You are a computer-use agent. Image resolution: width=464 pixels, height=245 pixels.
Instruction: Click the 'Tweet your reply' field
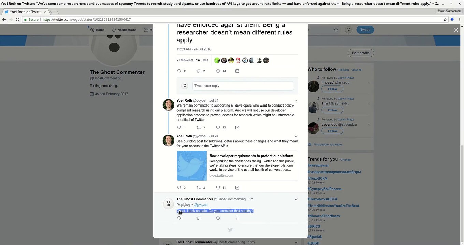243,86
